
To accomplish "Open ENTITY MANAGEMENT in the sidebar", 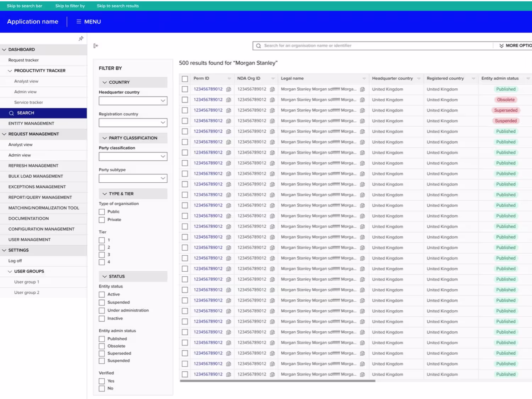I will pyautogui.click(x=31, y=123).
